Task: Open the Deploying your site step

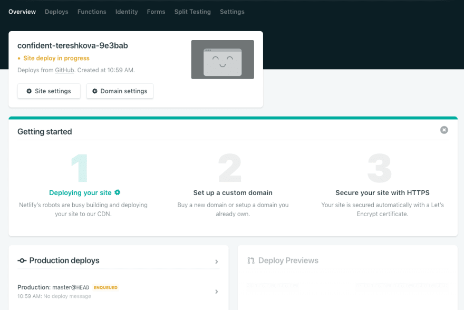Action: pyautogui.click(x=80, y=192)
